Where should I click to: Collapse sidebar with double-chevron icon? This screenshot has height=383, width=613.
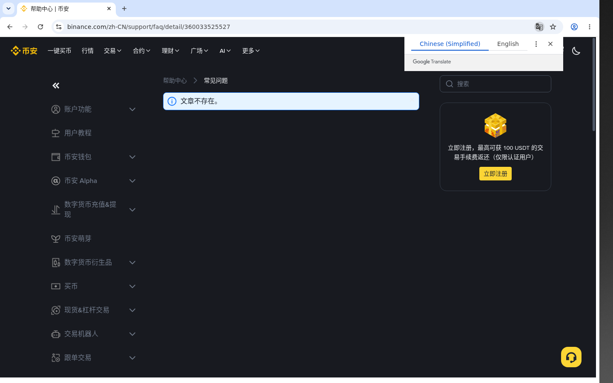click(x=56, y=86)
